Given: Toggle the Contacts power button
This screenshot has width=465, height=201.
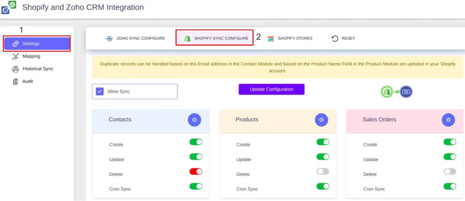Looking at the screenshot, I should [x=194, y=120].
